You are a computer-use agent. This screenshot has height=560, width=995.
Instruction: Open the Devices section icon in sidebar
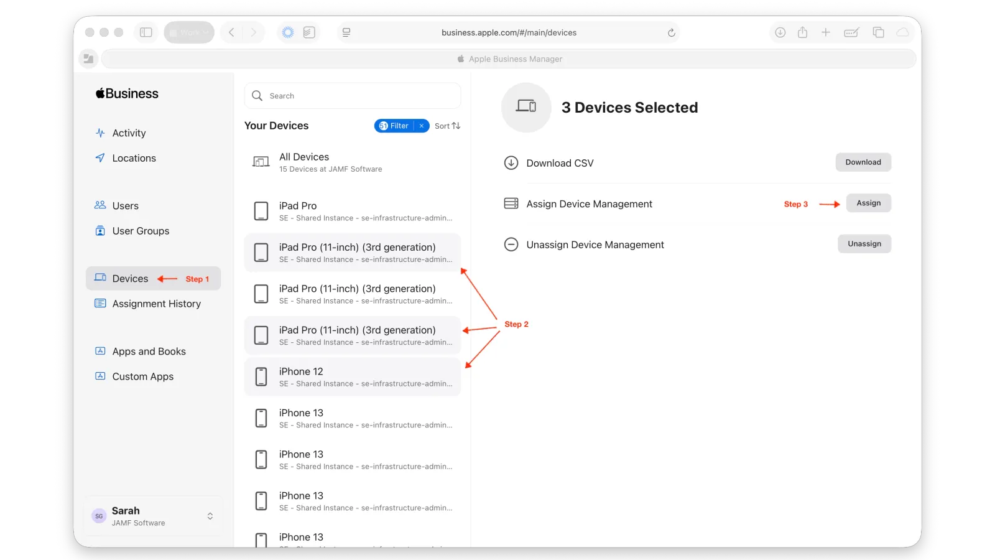(100, 278)
